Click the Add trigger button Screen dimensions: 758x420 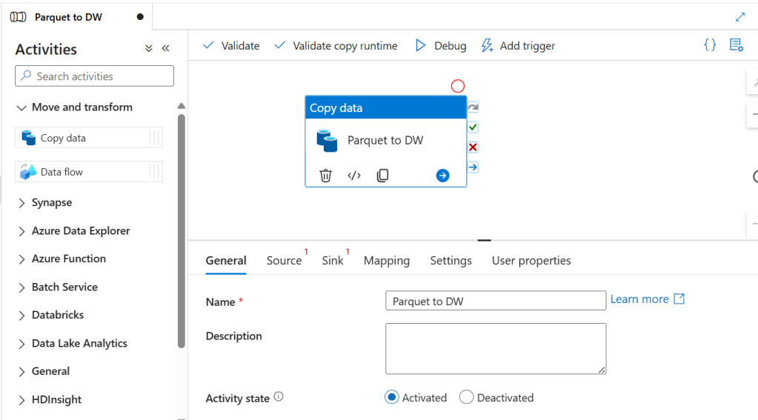(x=518, y=46)
